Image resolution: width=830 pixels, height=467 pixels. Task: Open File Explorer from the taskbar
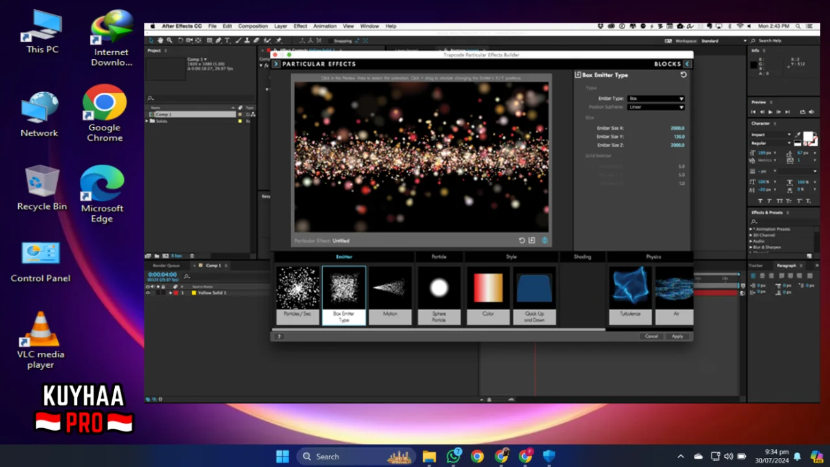tap(429, 456)
